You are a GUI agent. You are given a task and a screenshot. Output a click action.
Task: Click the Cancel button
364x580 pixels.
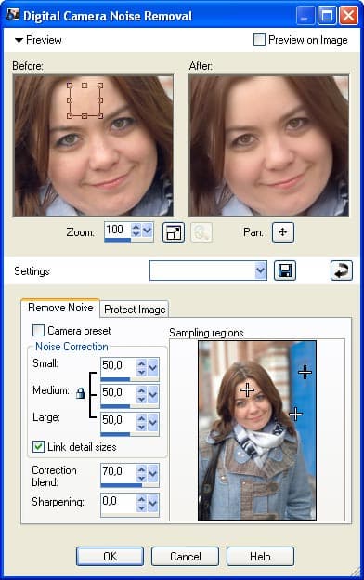[185, 557]
